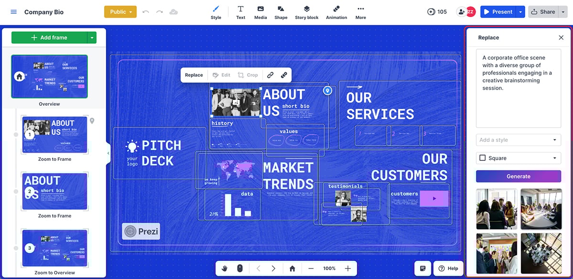This screenshot has height=279, width=573.
Task: Open the Media insertion tool
Action: [x=260, y=11]
